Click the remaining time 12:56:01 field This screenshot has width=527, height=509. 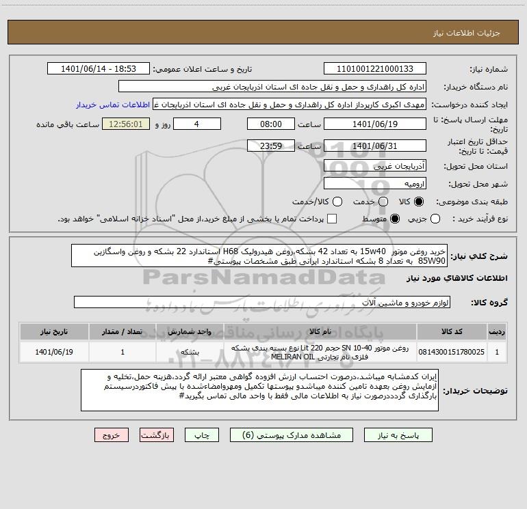[126, 124]
